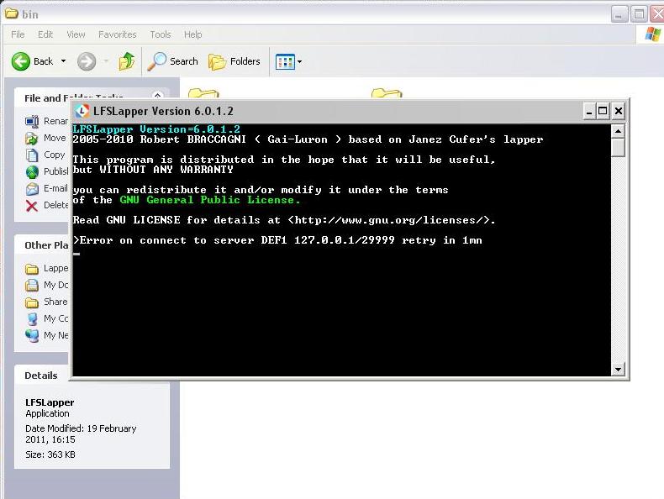
Task: Click the Rename this file icon
Action: (32, 122)
